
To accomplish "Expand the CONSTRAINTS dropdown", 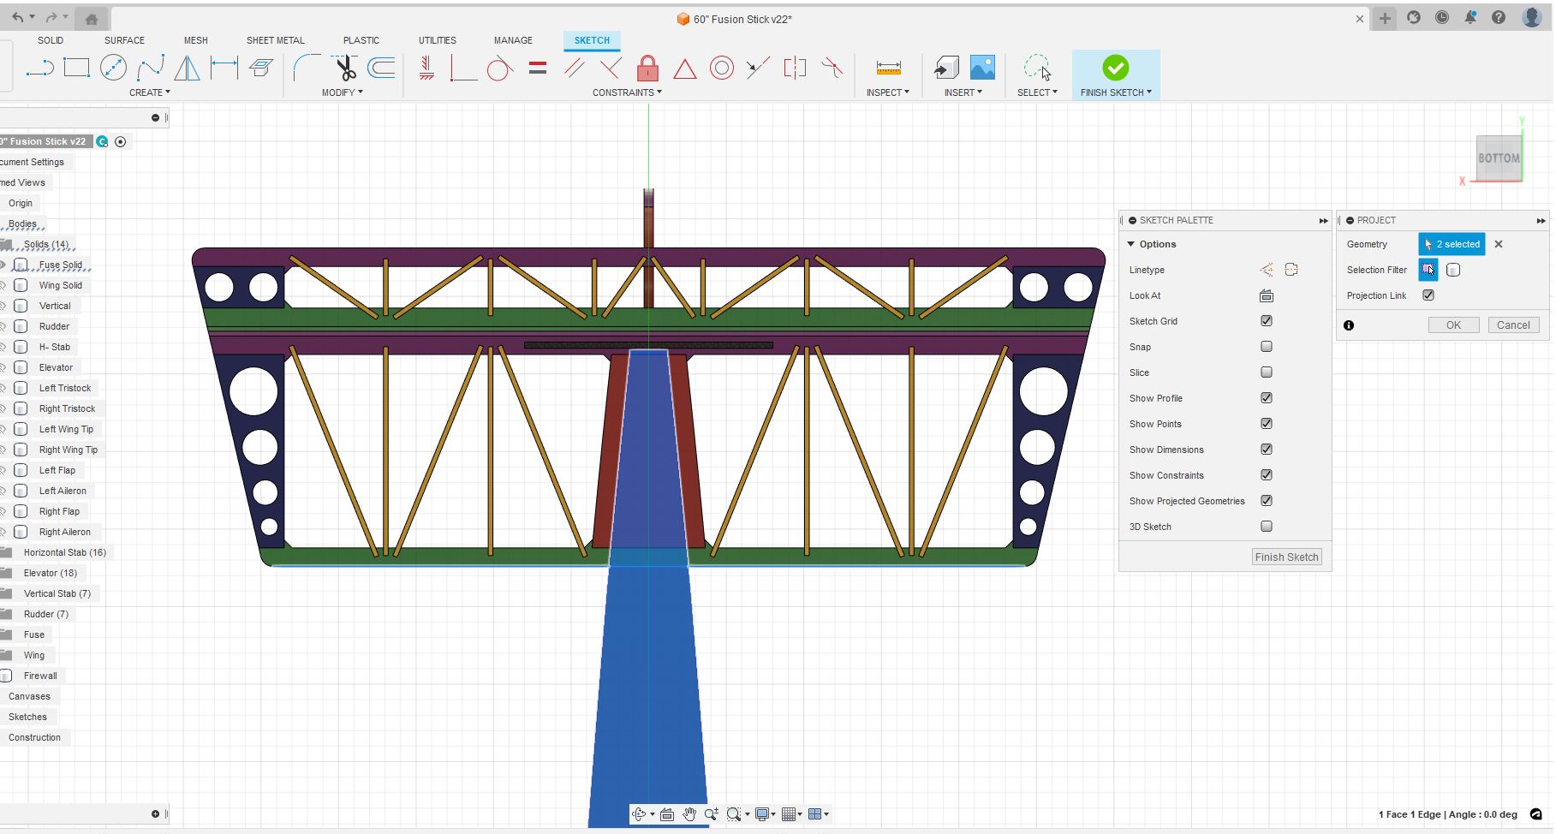I will click(627, 92).
